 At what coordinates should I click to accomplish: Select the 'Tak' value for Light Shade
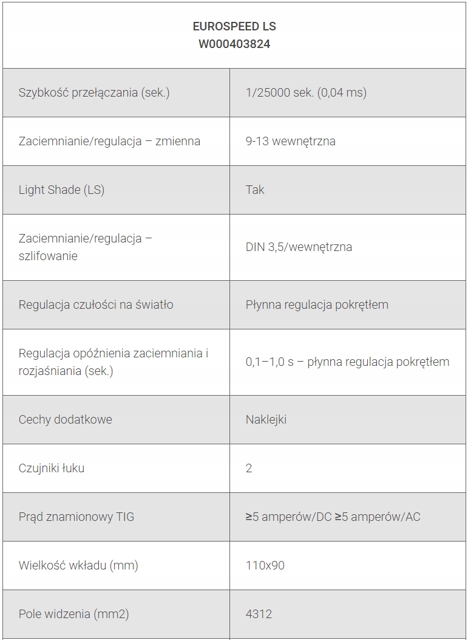pyautogui.click(x=255, y=190)
